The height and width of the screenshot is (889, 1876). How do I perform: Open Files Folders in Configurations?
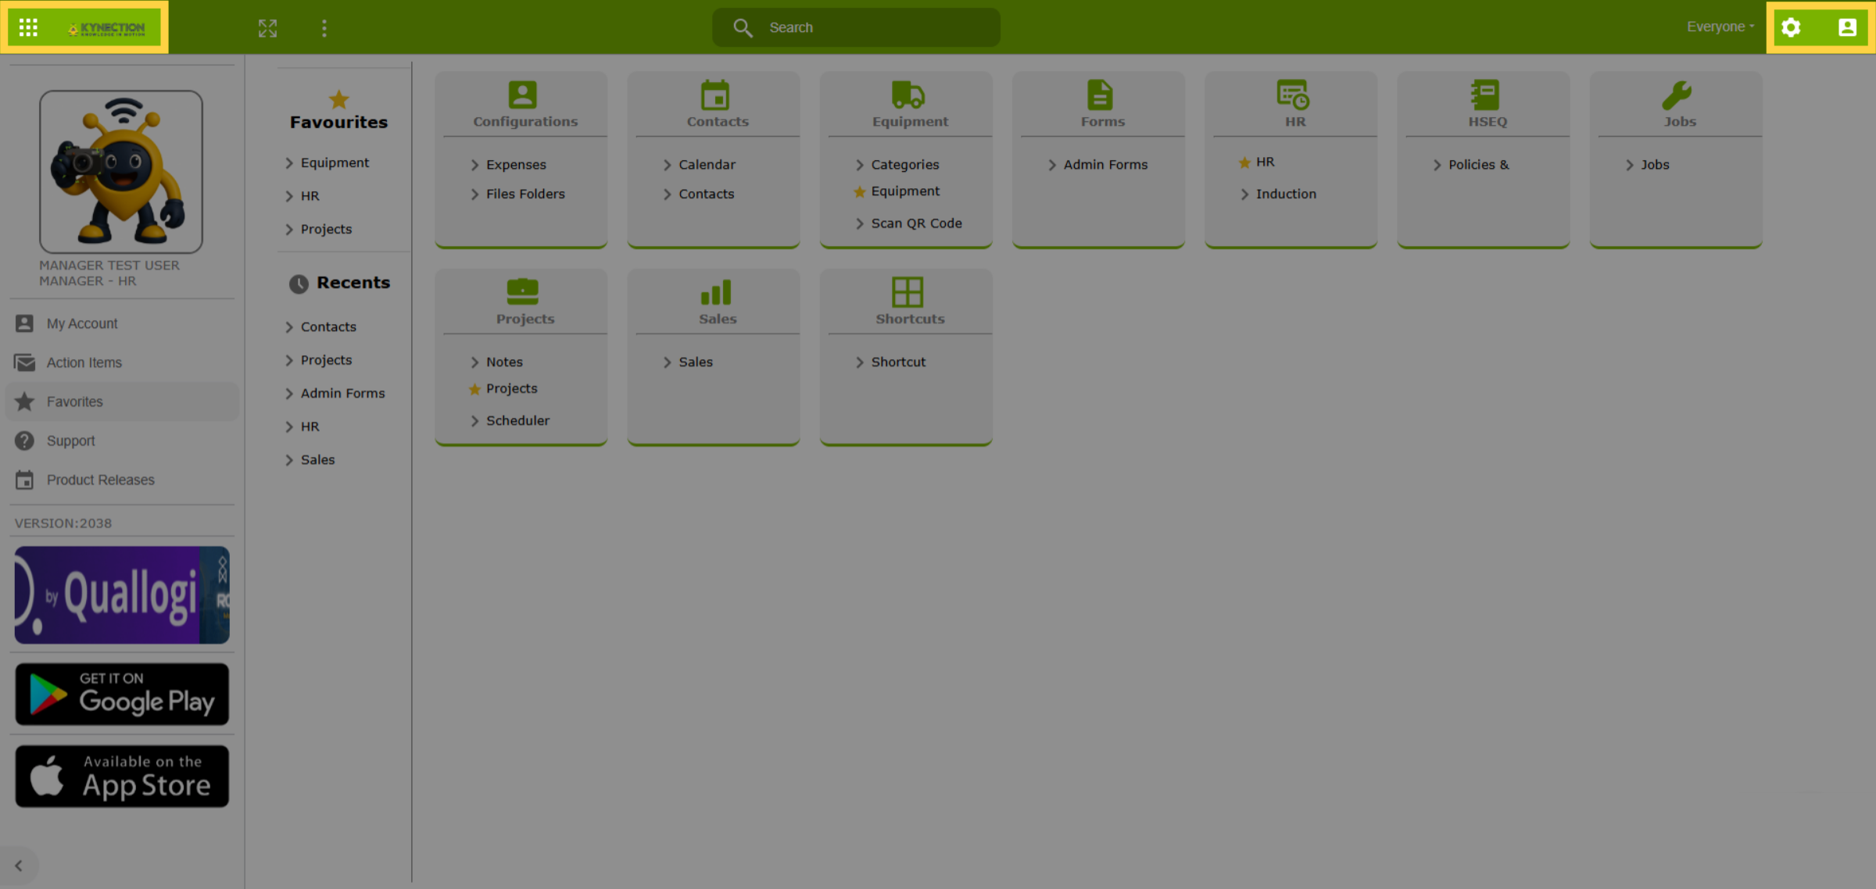click(x=525, y=194)
